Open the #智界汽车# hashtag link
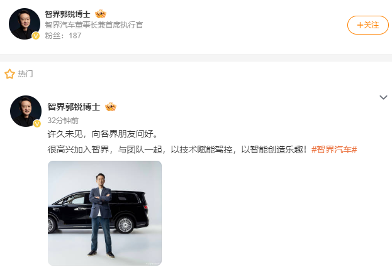The height and width of the screenshot is (270, 392). point(334,149)
